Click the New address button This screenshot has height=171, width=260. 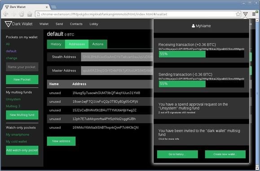pyautogui.click(x=61, y=141)
